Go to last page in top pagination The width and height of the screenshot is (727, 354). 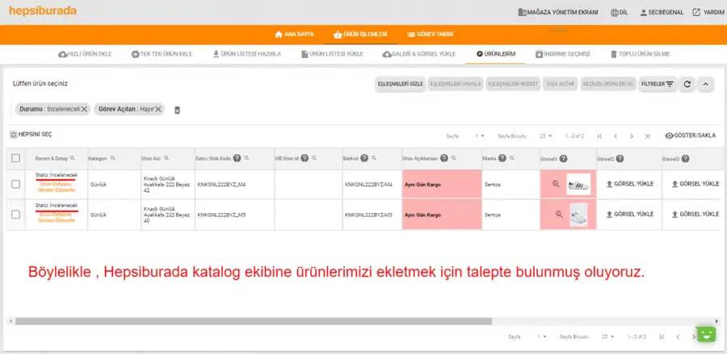[x=647, y=136]
